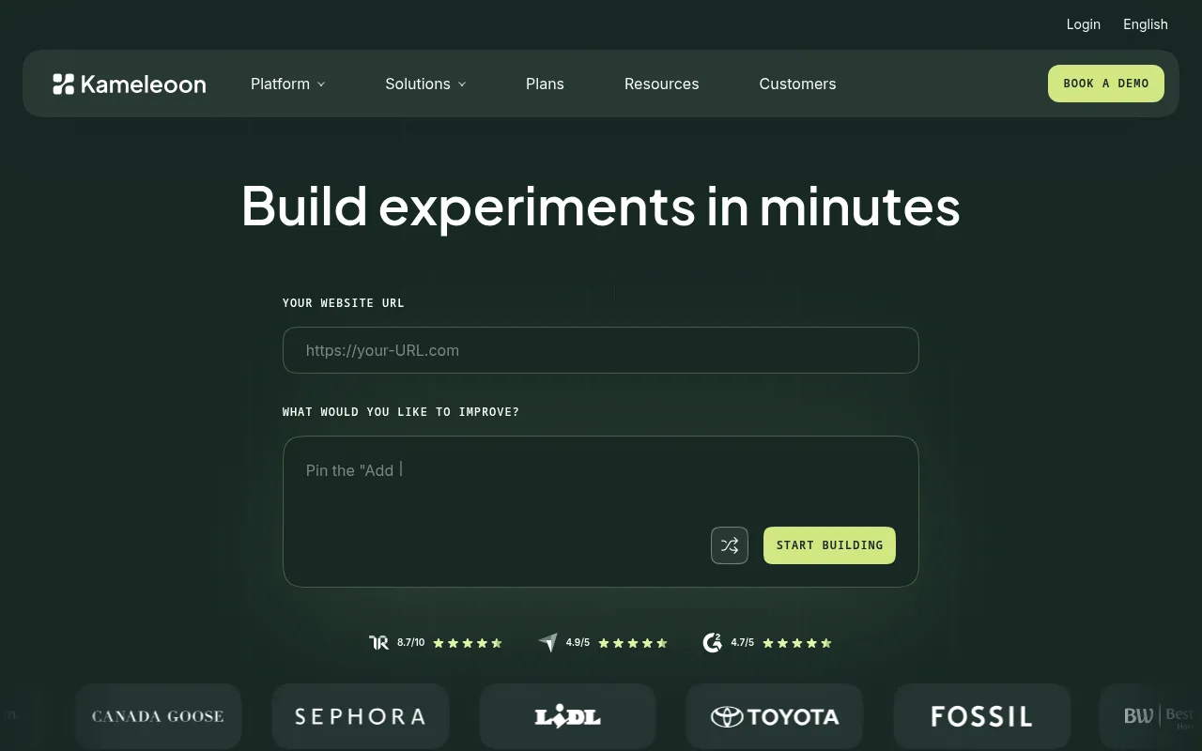This screenshot has height=751, width=1202.
Task: Click the Start Building button
Action: pos(829,545)
